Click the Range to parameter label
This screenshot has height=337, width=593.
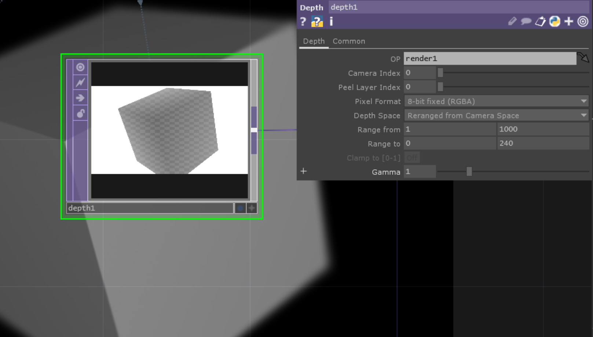tap(384, 144)
